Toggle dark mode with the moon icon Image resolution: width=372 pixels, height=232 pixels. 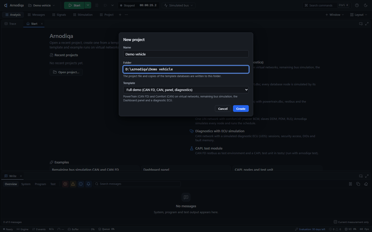(366, 5)
